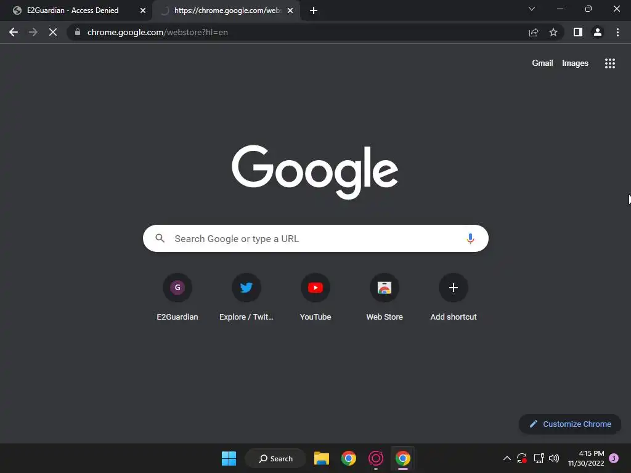Share this page from address bar
The height and width of the screenshot is (473, 631).
[x=534, y=32]
